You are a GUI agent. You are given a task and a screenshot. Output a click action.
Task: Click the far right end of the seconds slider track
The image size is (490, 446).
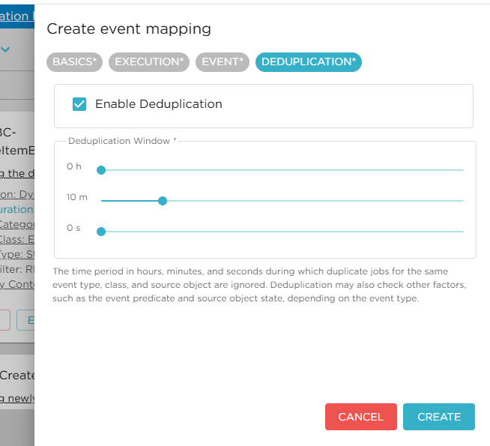tap(462, 232)
